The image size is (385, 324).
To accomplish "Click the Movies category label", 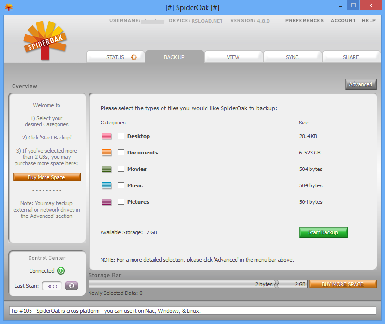I will pyautogui.click(x=137, y=169).
